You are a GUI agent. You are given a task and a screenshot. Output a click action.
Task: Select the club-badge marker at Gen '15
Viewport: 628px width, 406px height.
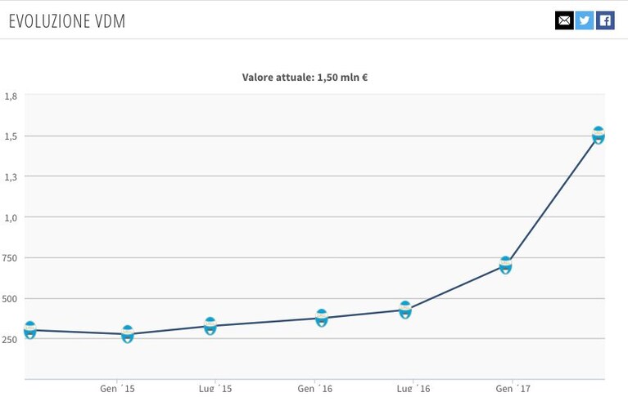[128, 334]
